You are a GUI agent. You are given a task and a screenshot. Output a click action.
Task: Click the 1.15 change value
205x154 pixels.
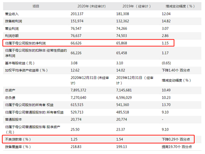(165, 43)
